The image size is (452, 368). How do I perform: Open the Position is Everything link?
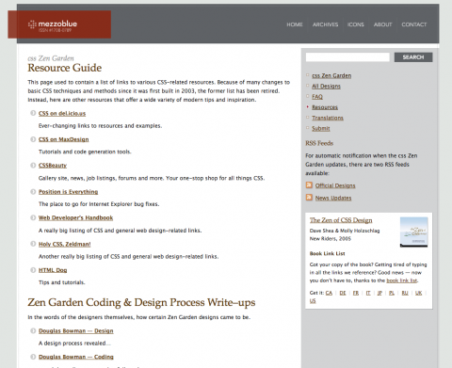69,192
